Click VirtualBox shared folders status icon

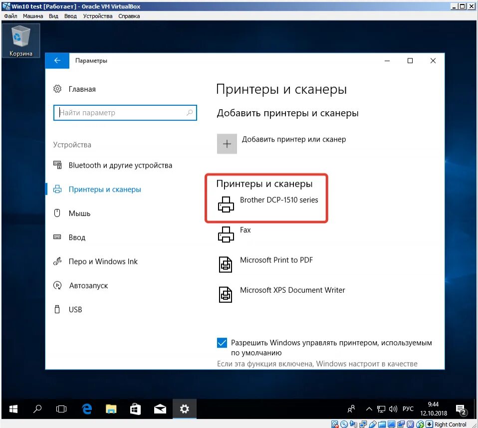(x=382, y=424)
